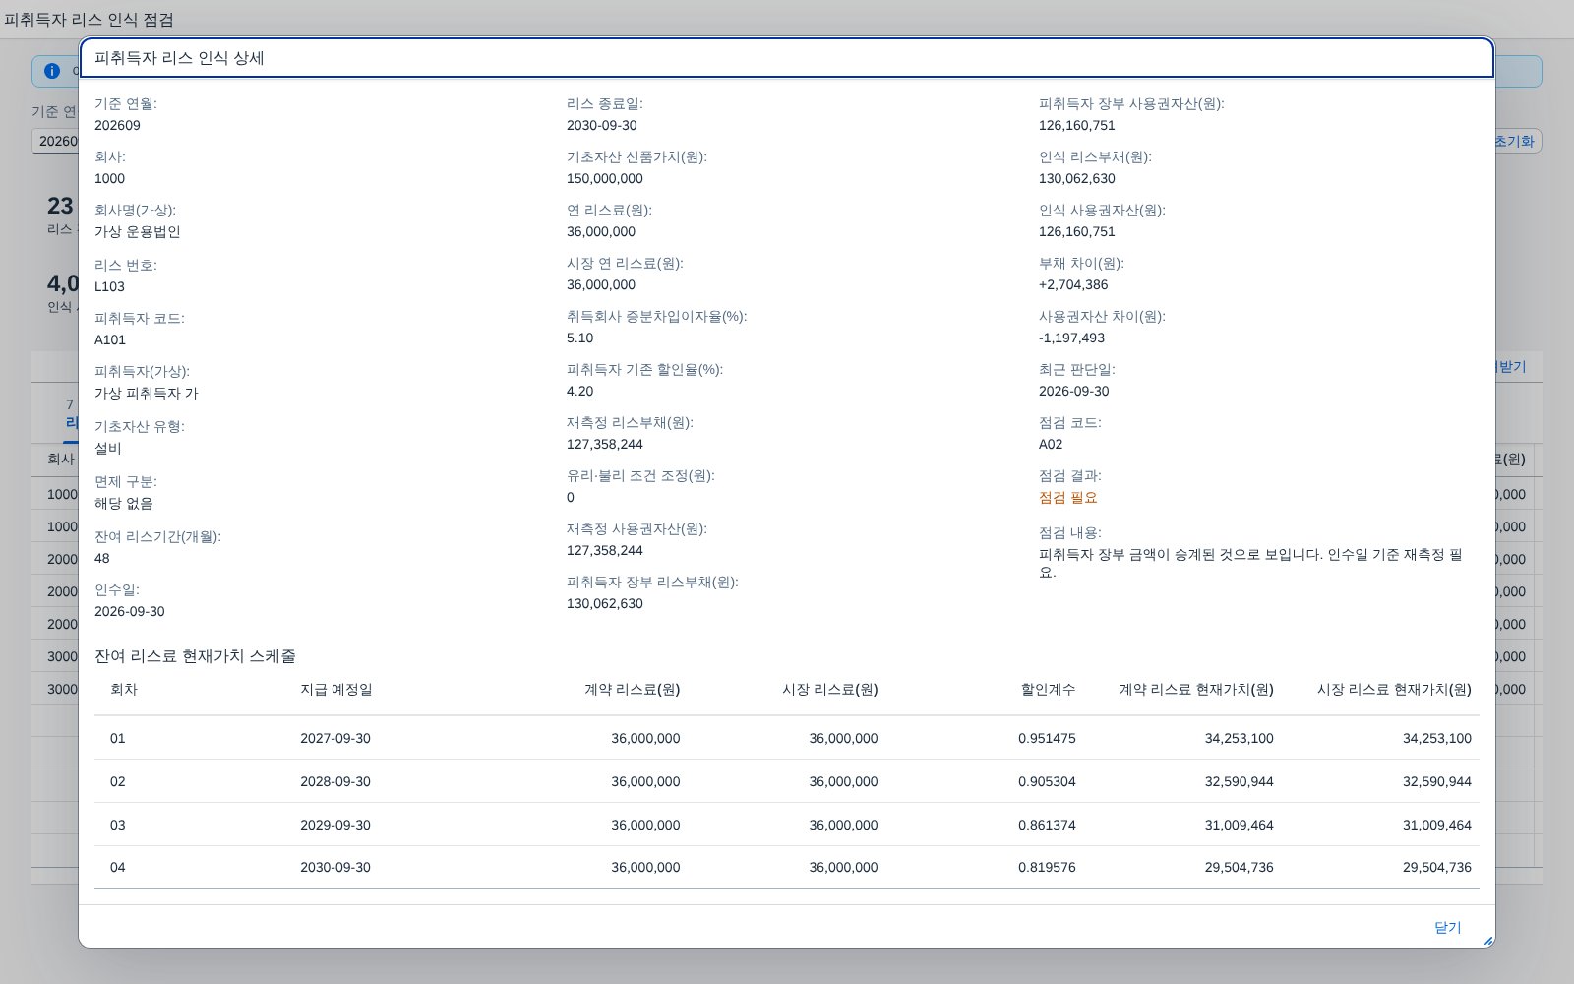
Task: Grab the dialog resize handle icon
Action: pos(1487,941)
